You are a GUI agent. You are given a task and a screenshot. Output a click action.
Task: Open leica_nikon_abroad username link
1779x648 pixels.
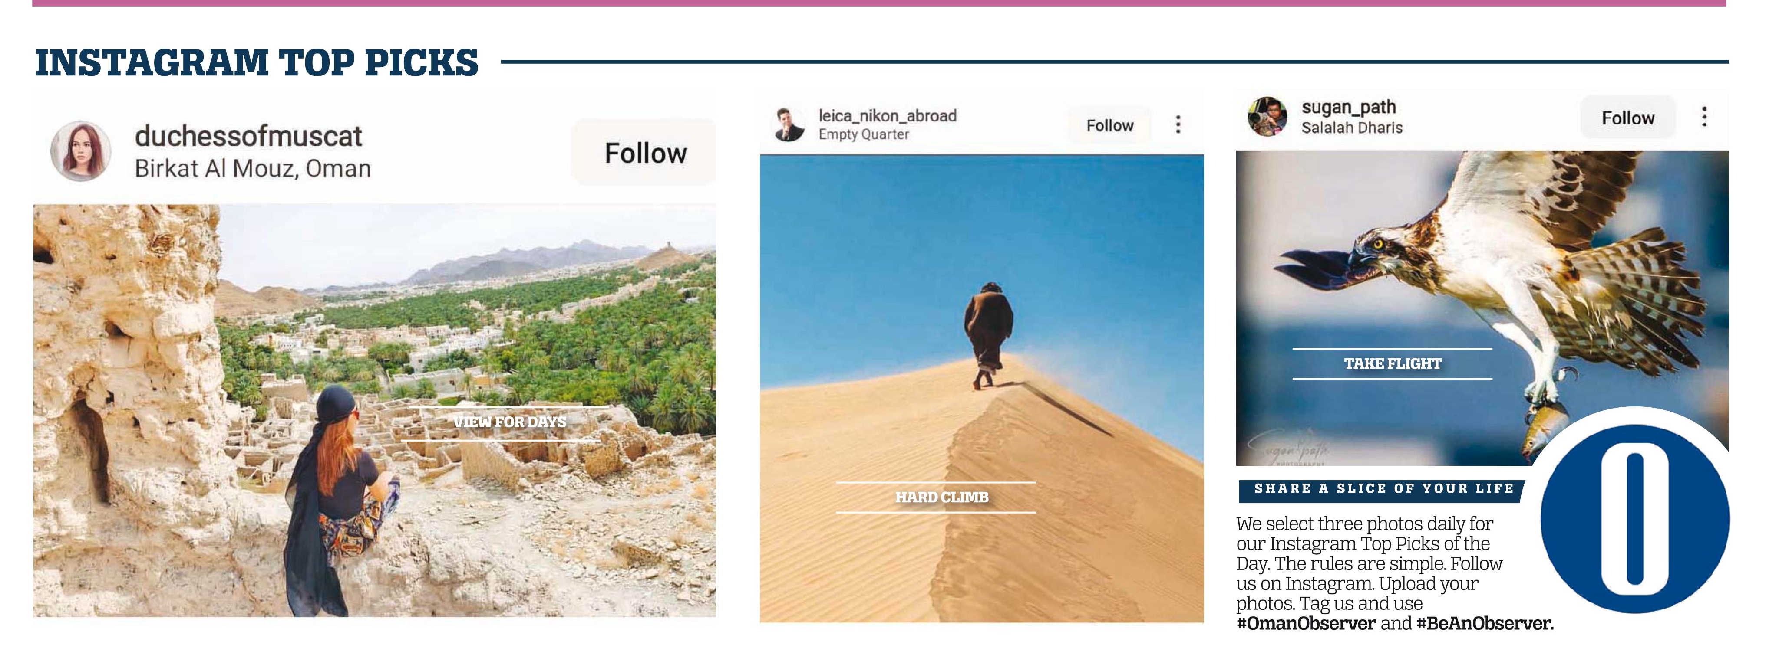click(888, 115)
